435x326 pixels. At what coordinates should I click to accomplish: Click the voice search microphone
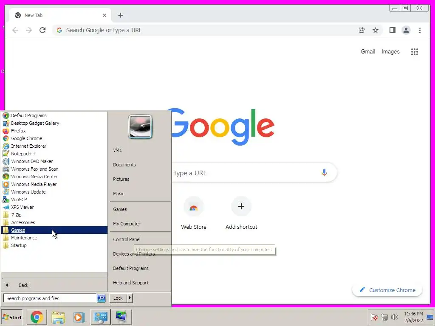click(x=324, y=172)
